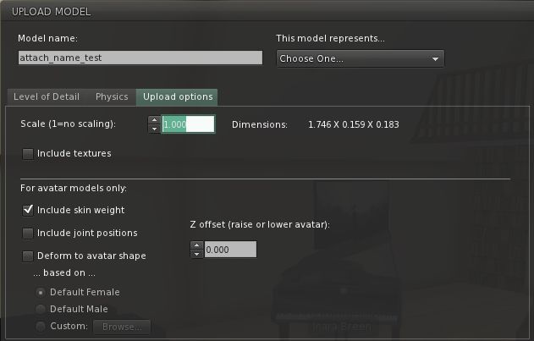
Task: Decrease the Z offset with down arrow
Action: pyautogui.click(x=197, y=254)
